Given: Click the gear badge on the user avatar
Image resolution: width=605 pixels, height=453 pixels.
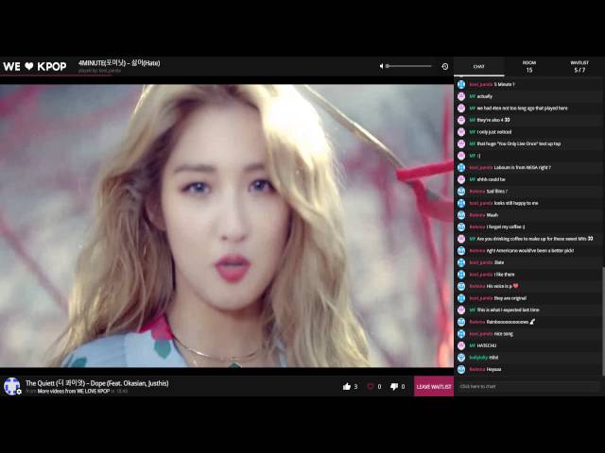Looking at the screenshot, I should (x=19, y=392).
